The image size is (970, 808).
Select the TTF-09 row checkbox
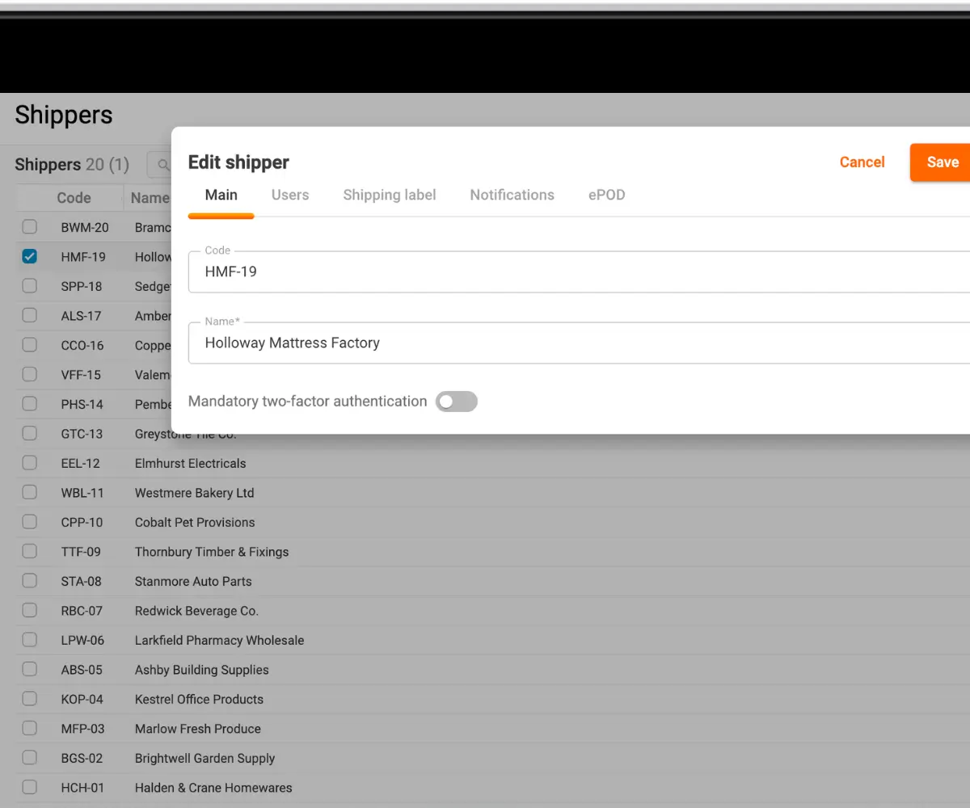point(30,552)
